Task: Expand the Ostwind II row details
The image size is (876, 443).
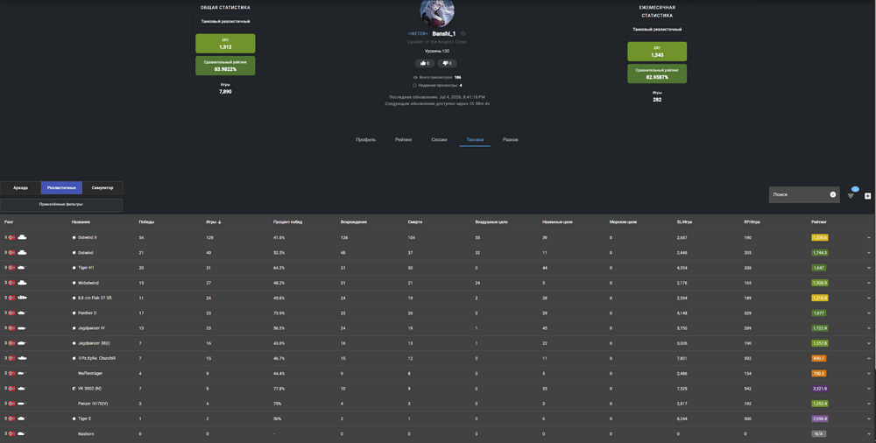Action: pos(869,237)
